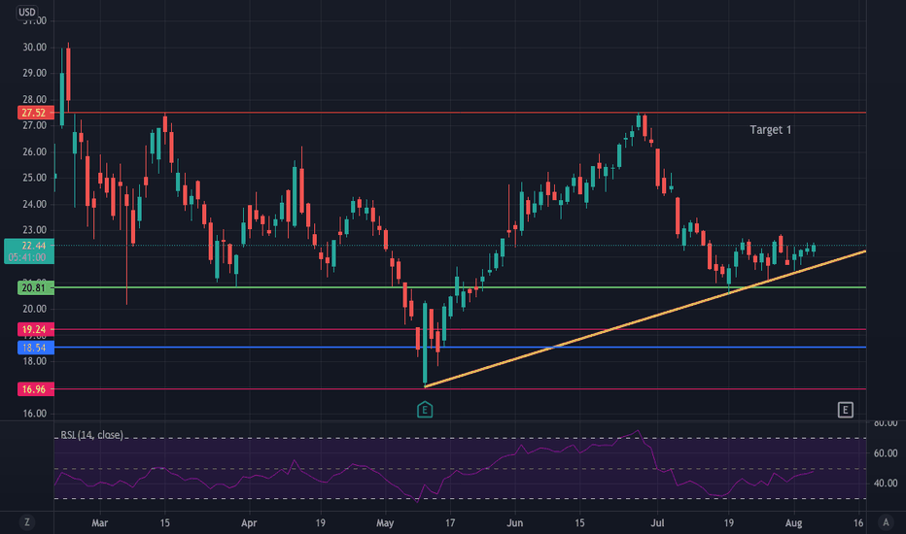Viewport: 906px width, 534px height.
Task: Click the 60.00 RSI scale label
Action: tap(886, 453)
